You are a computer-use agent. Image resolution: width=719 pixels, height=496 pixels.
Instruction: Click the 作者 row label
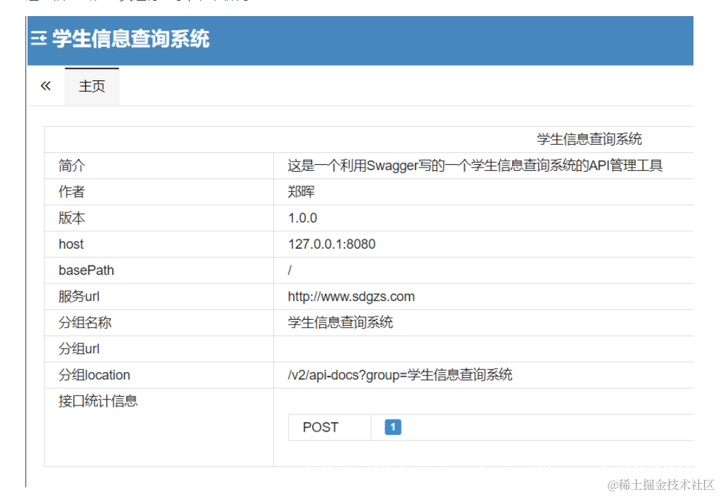pos(72,192)
